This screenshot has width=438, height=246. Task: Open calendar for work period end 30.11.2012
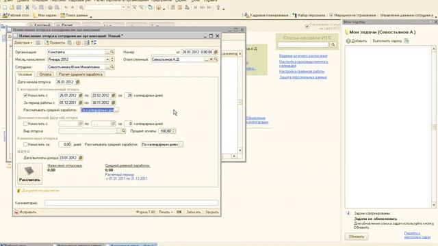114,102
